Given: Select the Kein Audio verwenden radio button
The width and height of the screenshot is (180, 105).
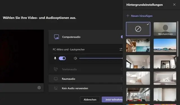Looking at the screenshot, I should tap(122, 88).
